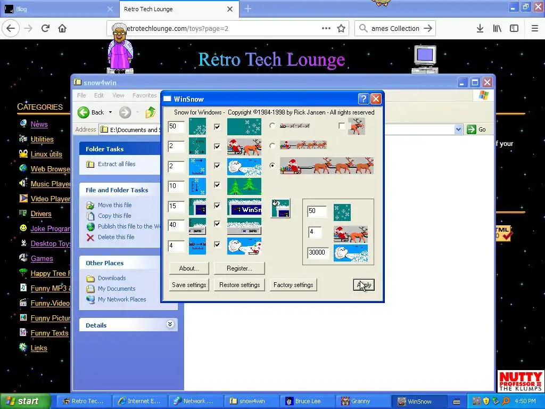Open the File menu in snow4win
This screenshot has width=545, height=409.
coord(81,95)
